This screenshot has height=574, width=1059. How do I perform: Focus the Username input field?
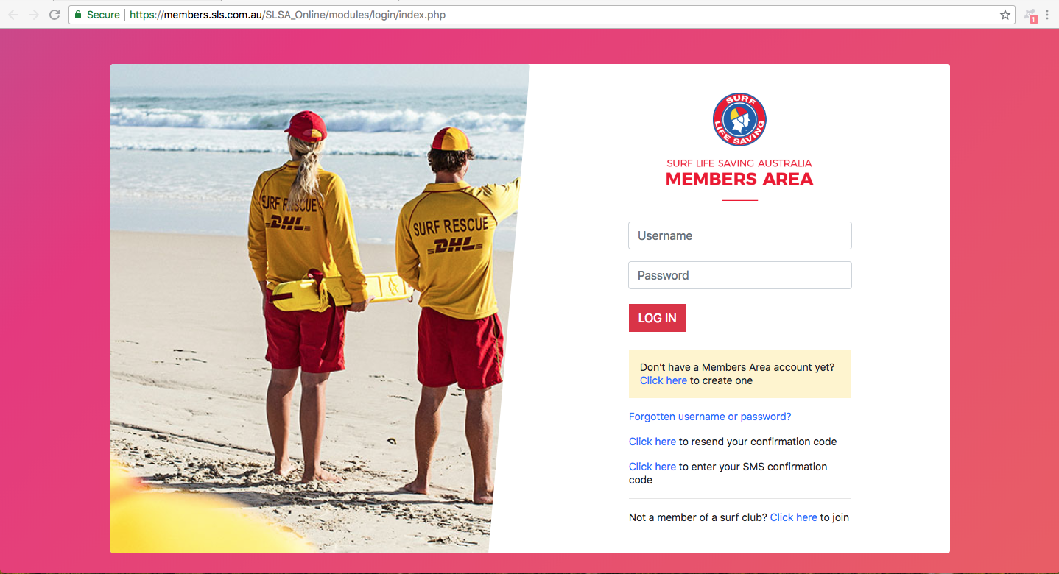[x=739, y=235]
